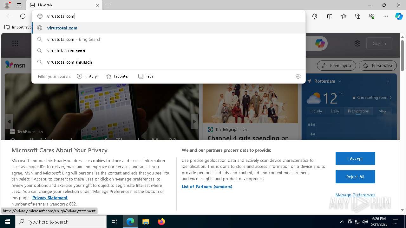Open a new tab with plus button
The image size is (406, 228).
click(x=108, y=5)
